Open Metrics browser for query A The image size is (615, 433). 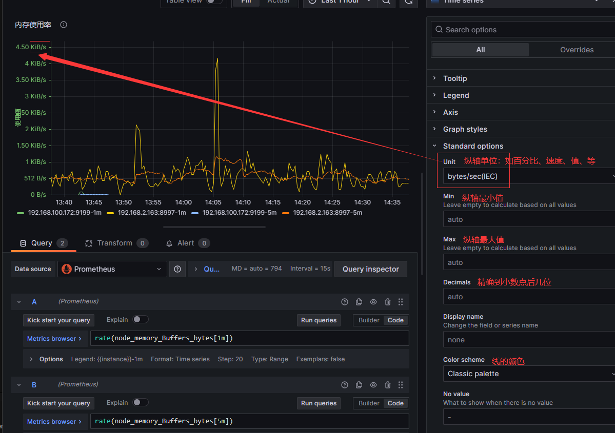click(54, 339)
